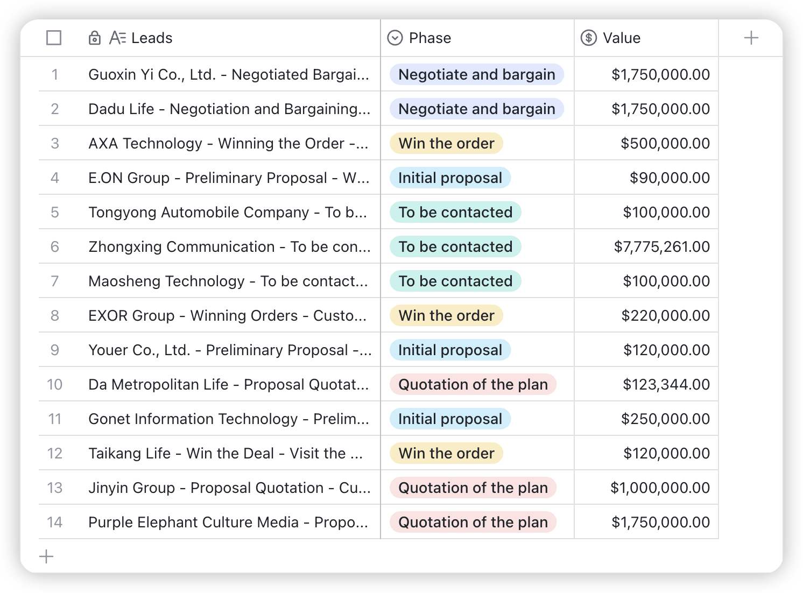This screenshot has height=593, width=803.
Task: Click value $250,000.00
Action: pyautogui.click(x=666, y=419)
